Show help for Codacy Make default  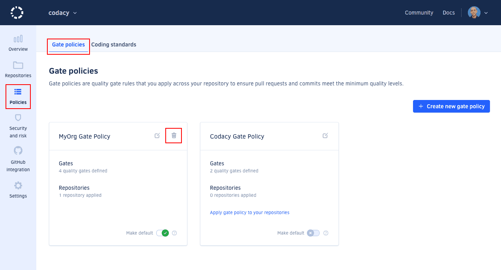pyautogui.click(x=326, y=233)
